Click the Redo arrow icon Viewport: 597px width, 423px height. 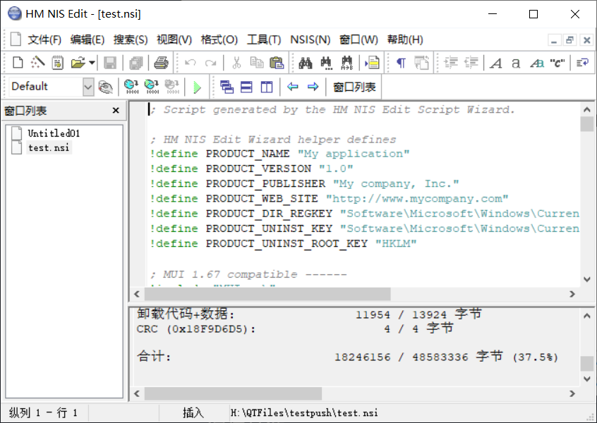point(210,62)
